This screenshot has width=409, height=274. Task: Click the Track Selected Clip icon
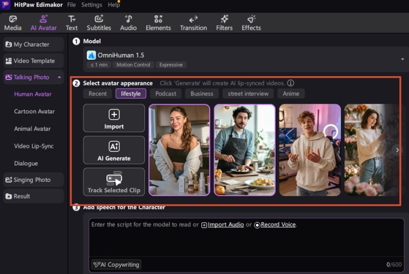114,178
